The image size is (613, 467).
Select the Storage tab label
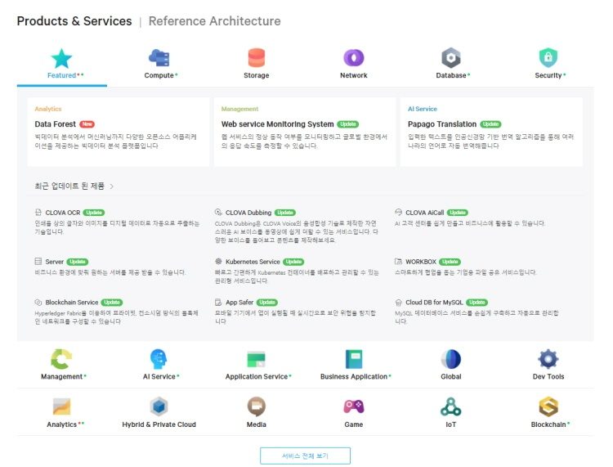(x=257, y=75)
